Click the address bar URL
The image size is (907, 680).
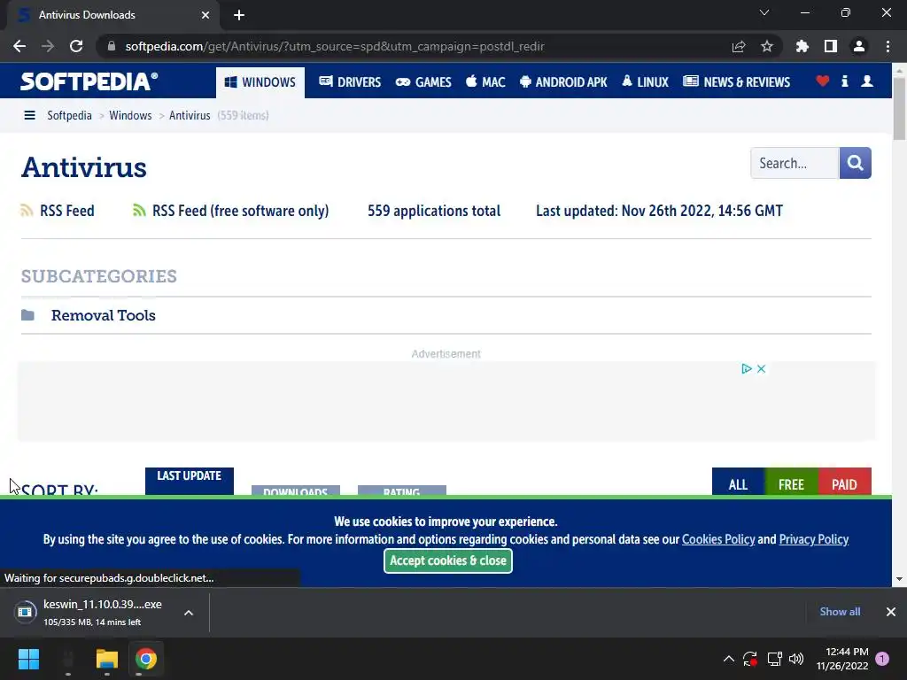[334, 46]
